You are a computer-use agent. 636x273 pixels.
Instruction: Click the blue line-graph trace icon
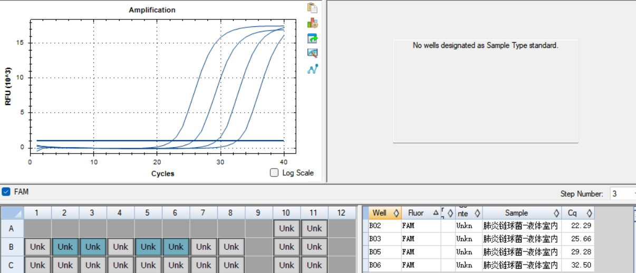[x=313, y=68]
